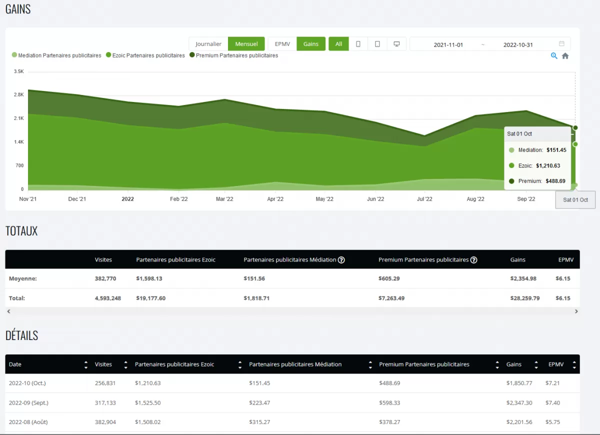
Task: Sort the details table by Date column
Action: pyautogui.click(x=86, y=364)
